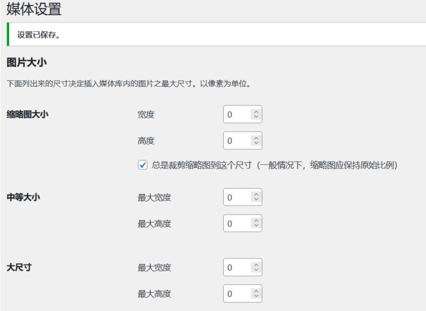
Task: Step down the 大尺寸 最大宽度 value
Action: (256, 271)
